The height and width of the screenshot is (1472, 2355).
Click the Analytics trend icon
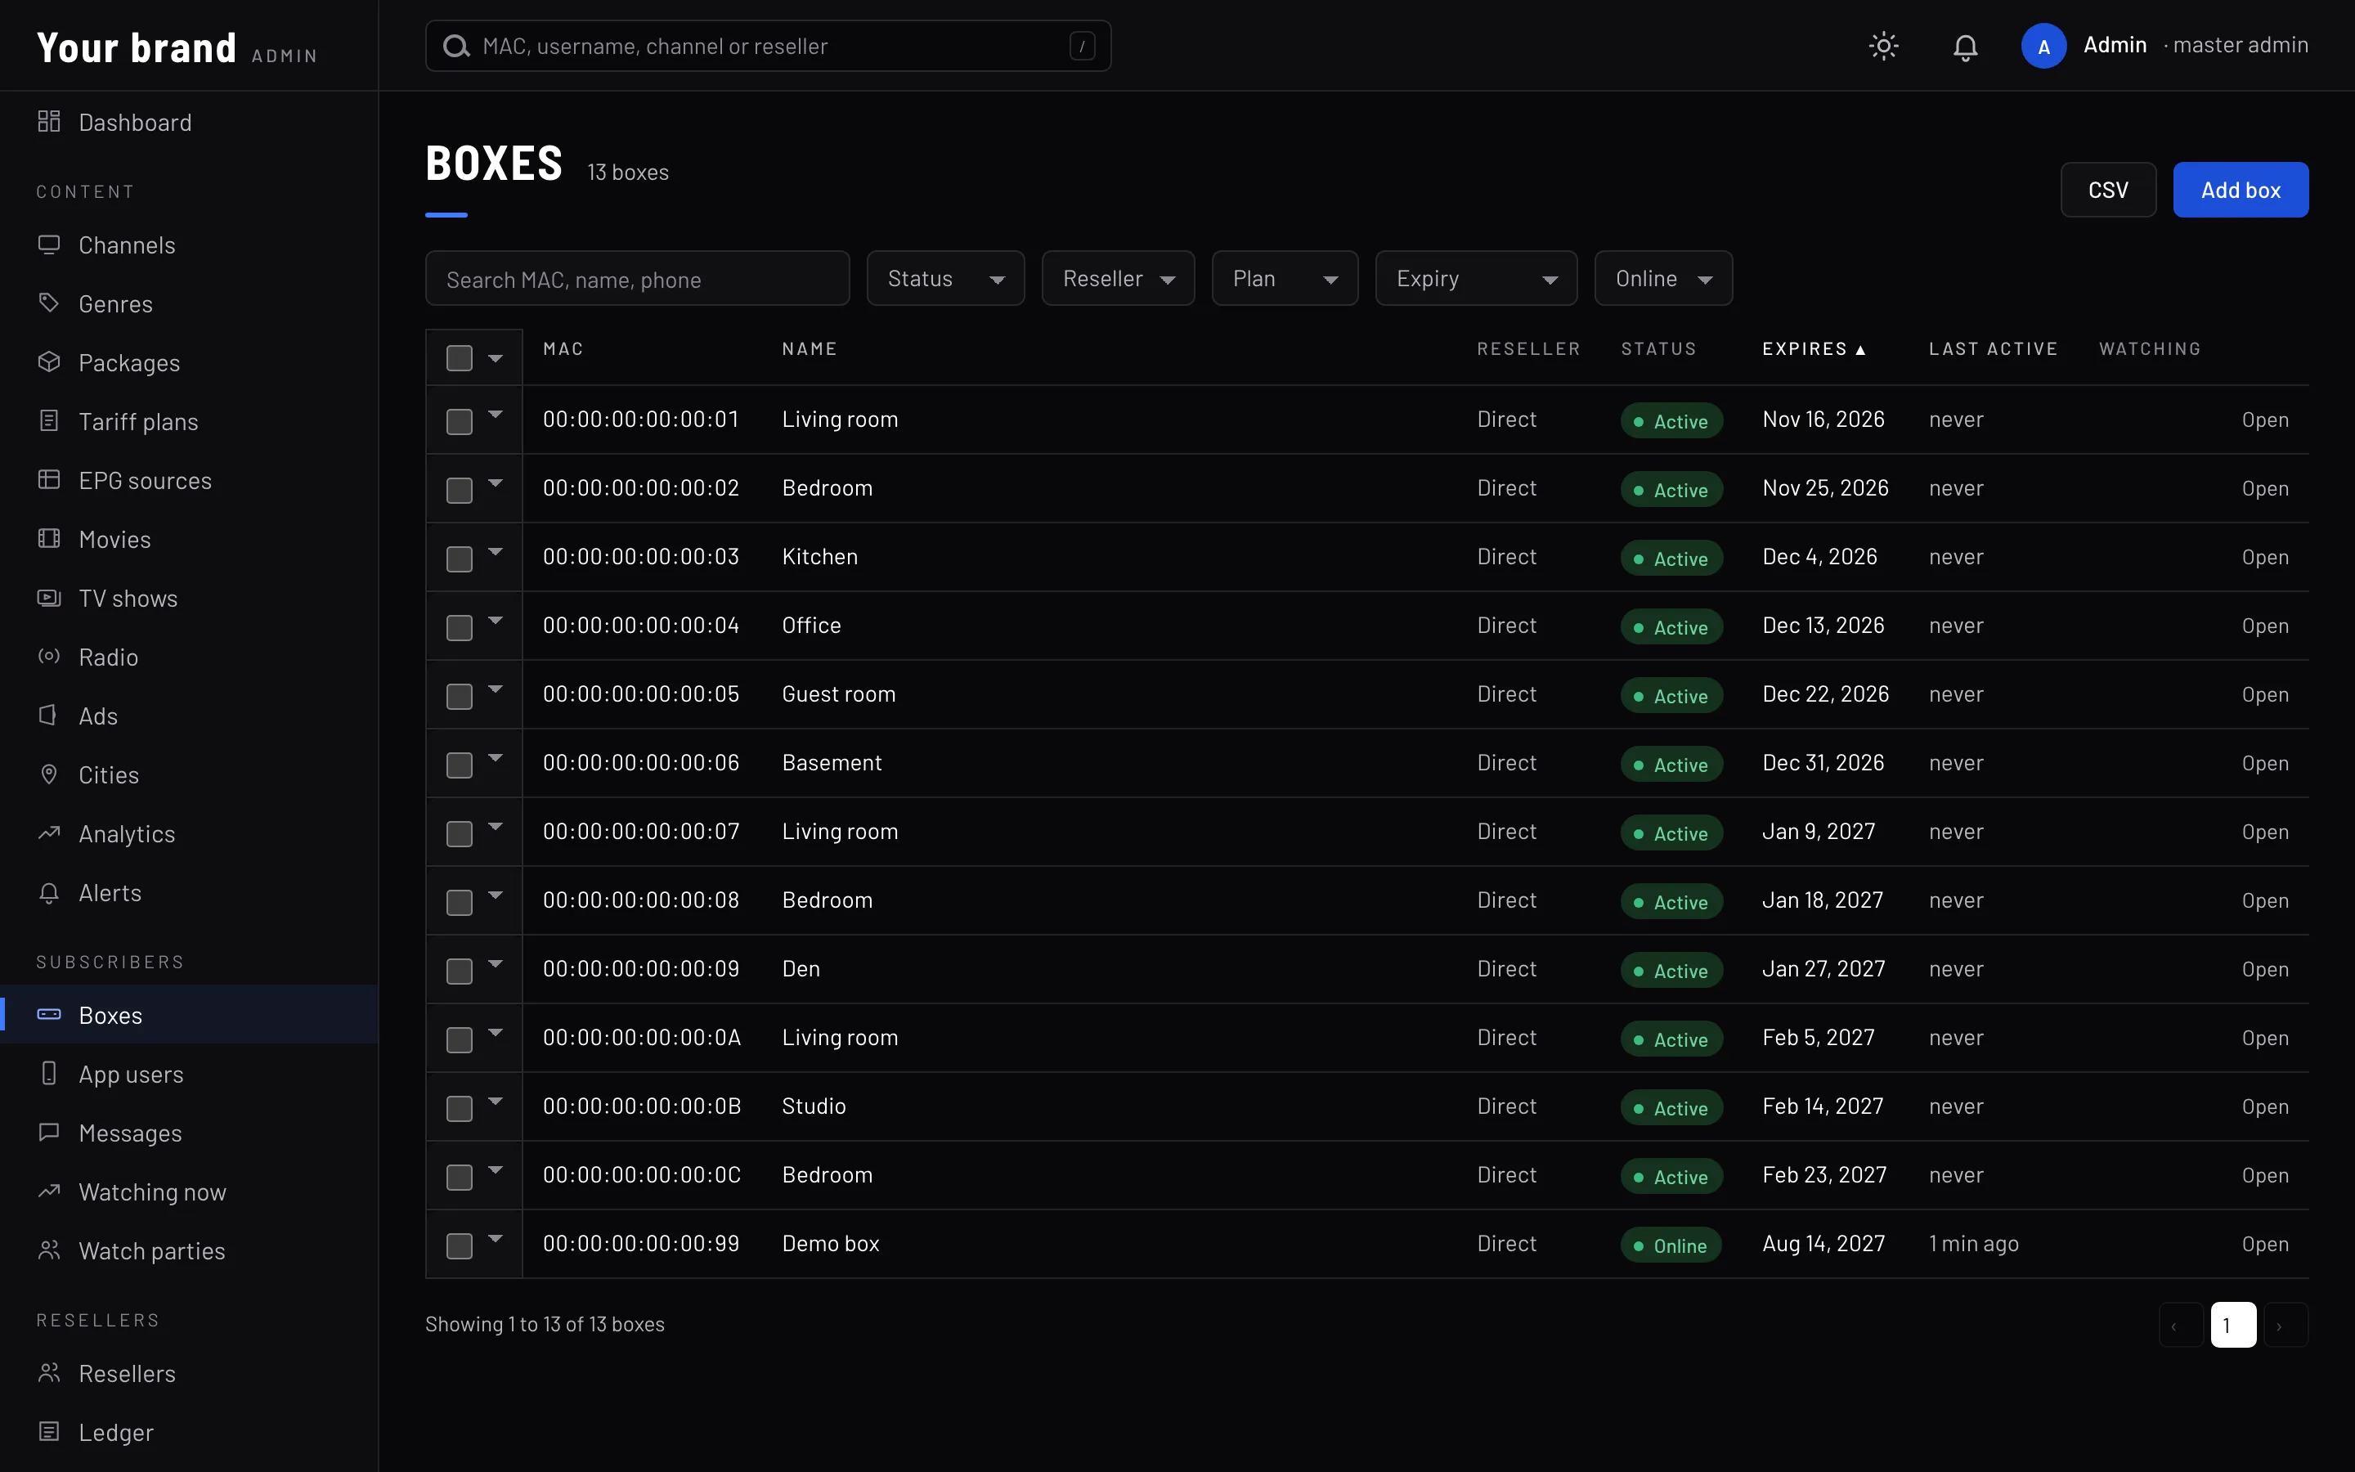pos(49,833)
